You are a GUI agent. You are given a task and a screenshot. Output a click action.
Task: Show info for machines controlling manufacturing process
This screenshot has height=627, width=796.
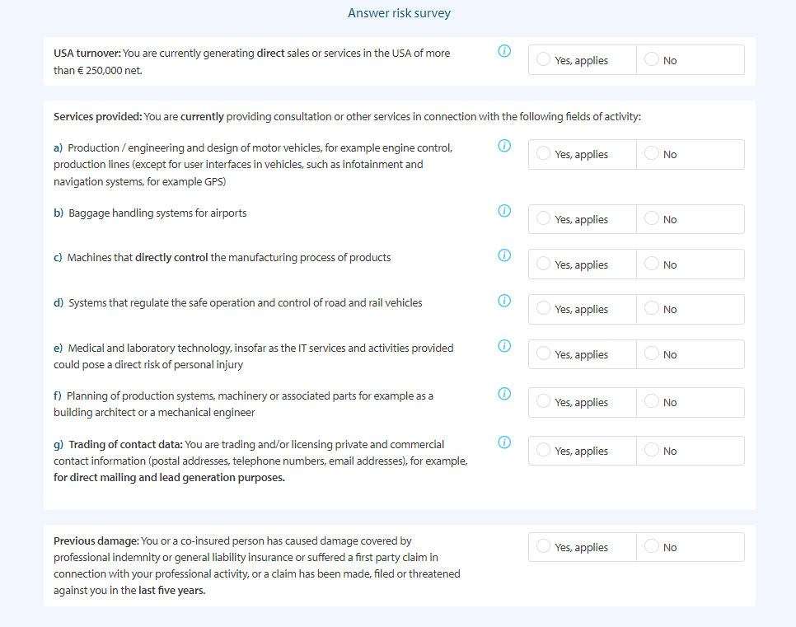pos(504,255)
